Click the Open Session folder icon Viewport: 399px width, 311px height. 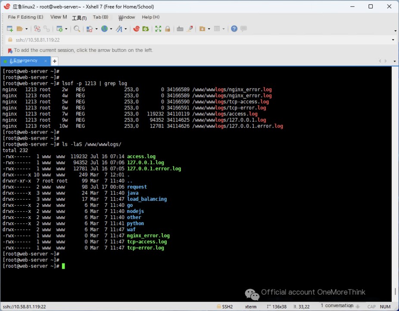pyautogui.click(x=19, y=29)
